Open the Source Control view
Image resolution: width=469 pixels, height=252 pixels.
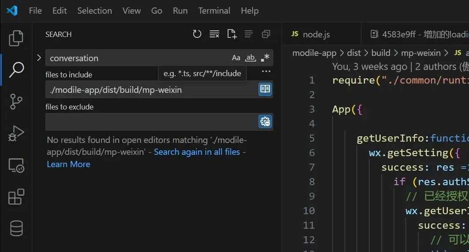(16, 101)
